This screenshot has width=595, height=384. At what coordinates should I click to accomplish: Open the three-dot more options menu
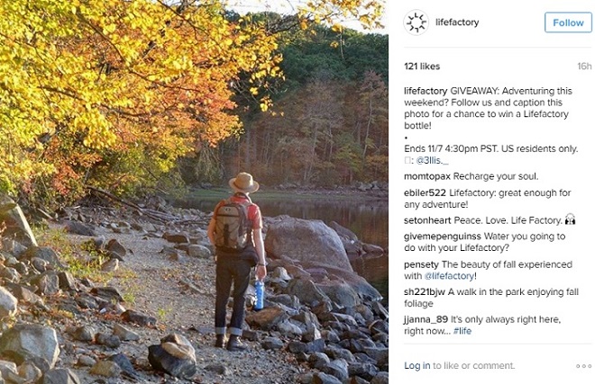585,366
